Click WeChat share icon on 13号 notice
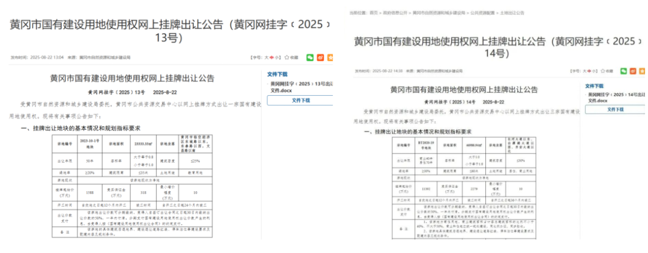648x253 pixels. click(310, 57)
